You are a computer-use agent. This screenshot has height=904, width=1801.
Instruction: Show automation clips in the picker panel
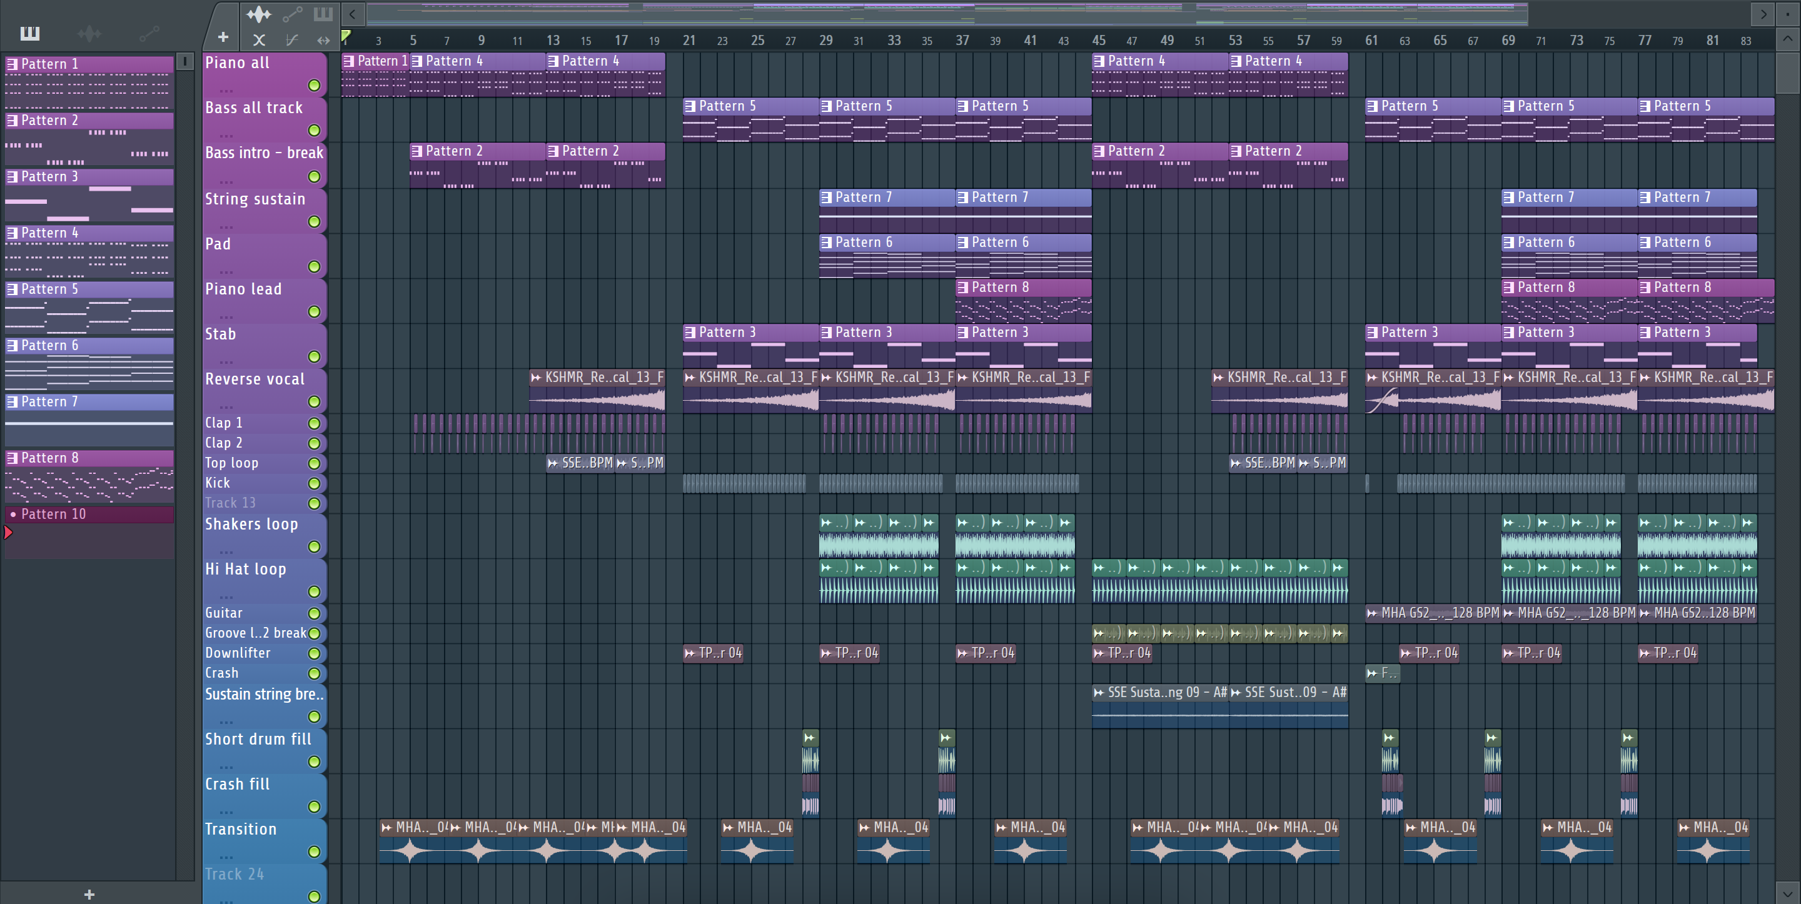coord(149,33)
